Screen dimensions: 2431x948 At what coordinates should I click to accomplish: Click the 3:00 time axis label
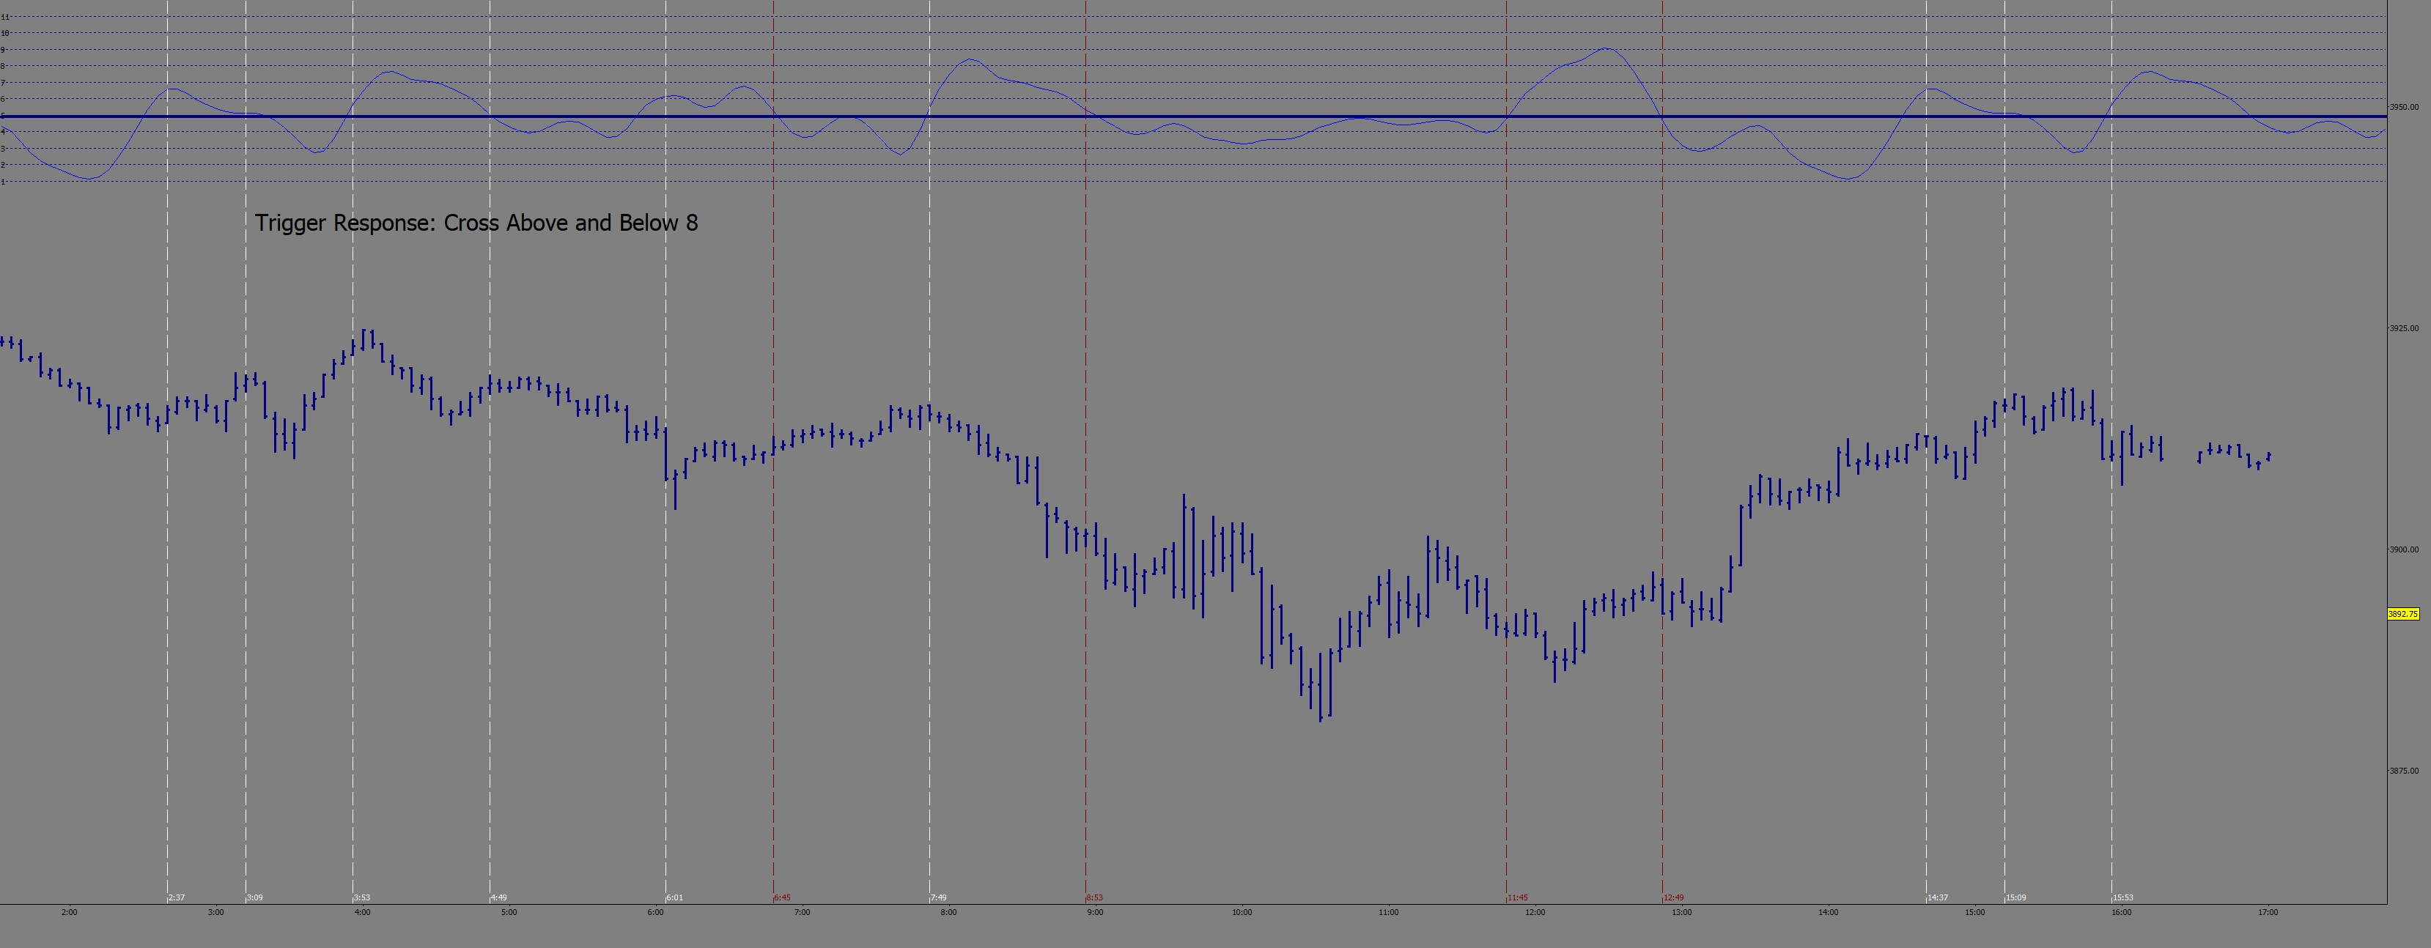(x=216, y=912)
